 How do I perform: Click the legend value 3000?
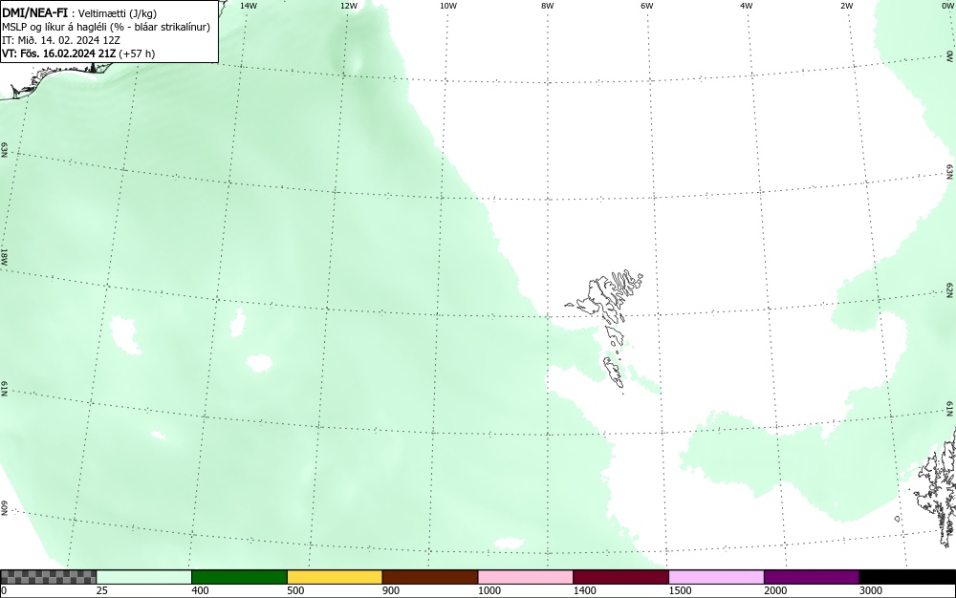point(871,590)
